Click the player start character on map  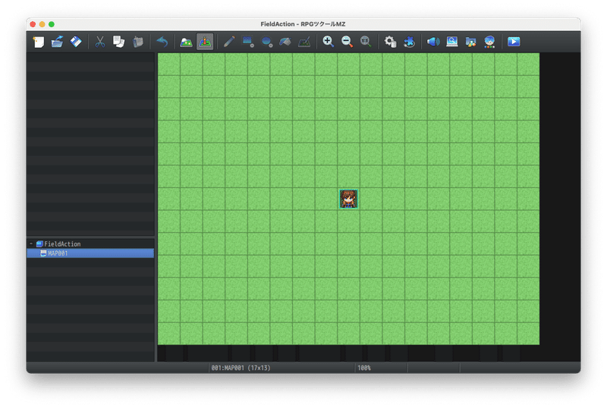(x=348, y=199)
